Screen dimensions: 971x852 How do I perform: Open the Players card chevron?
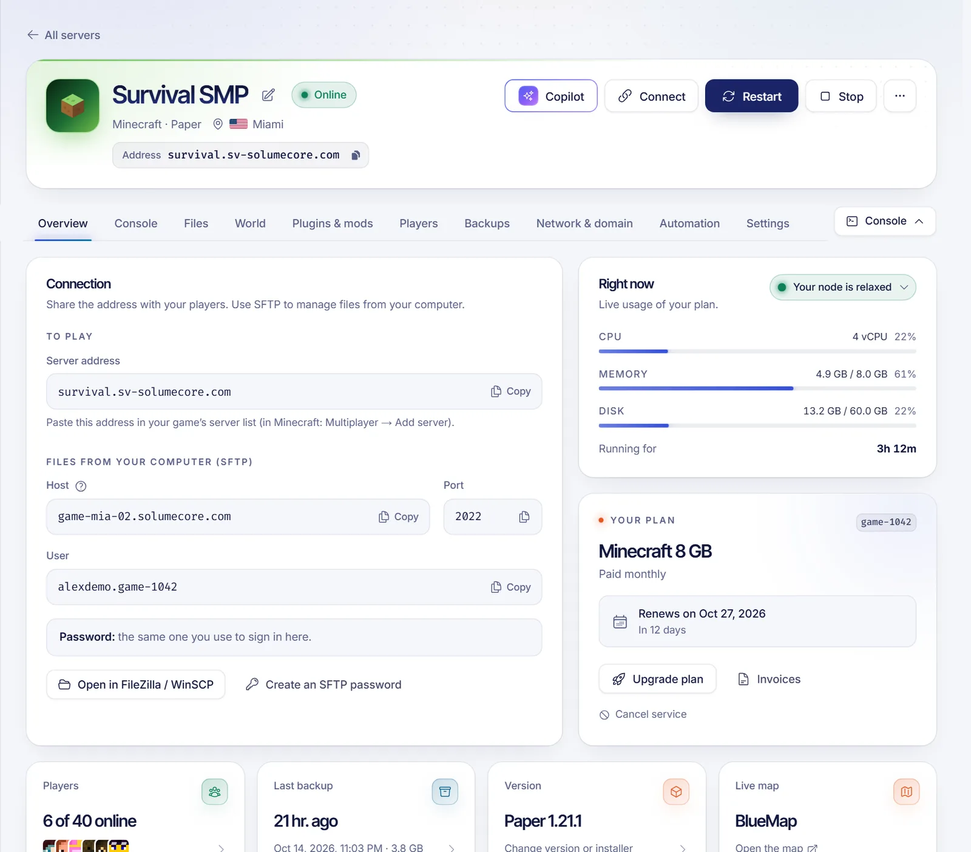pos(222,848)
